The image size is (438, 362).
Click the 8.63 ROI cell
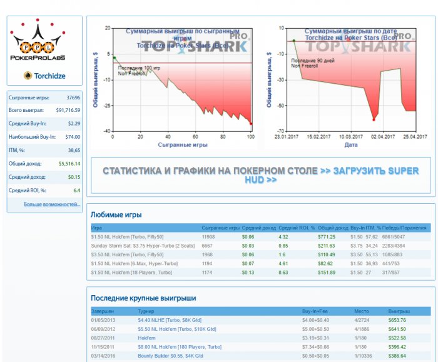click(283, 273)
